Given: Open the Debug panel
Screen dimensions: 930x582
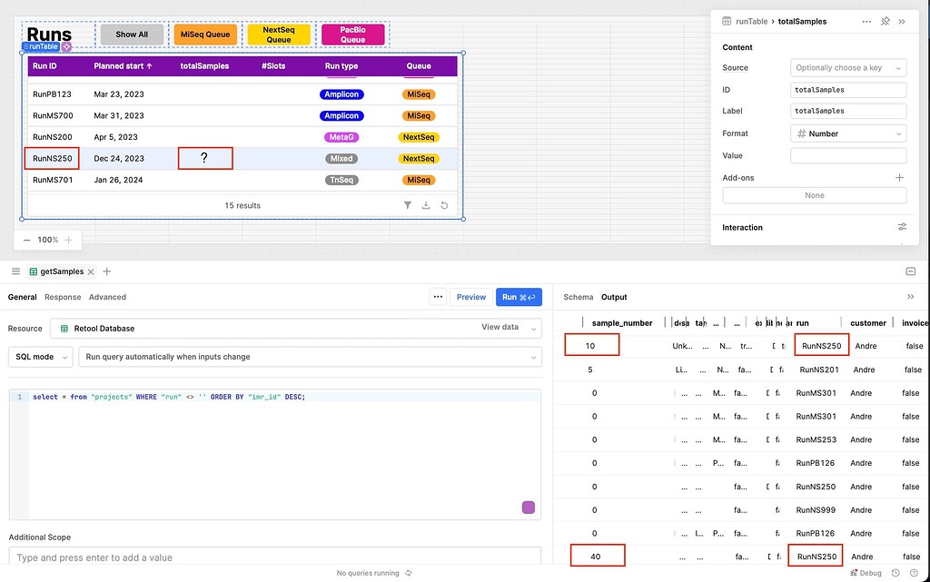Looking at the screenshot, I should pos(866,573).
